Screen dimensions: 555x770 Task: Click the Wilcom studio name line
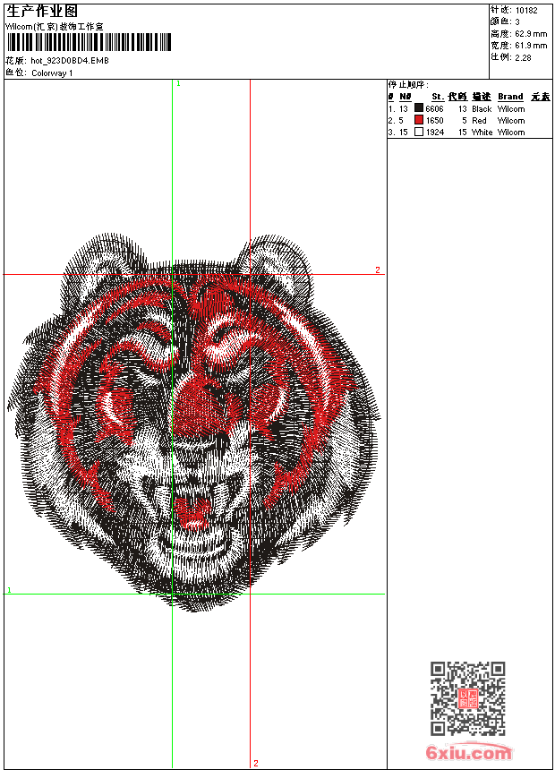click(54, 27)
